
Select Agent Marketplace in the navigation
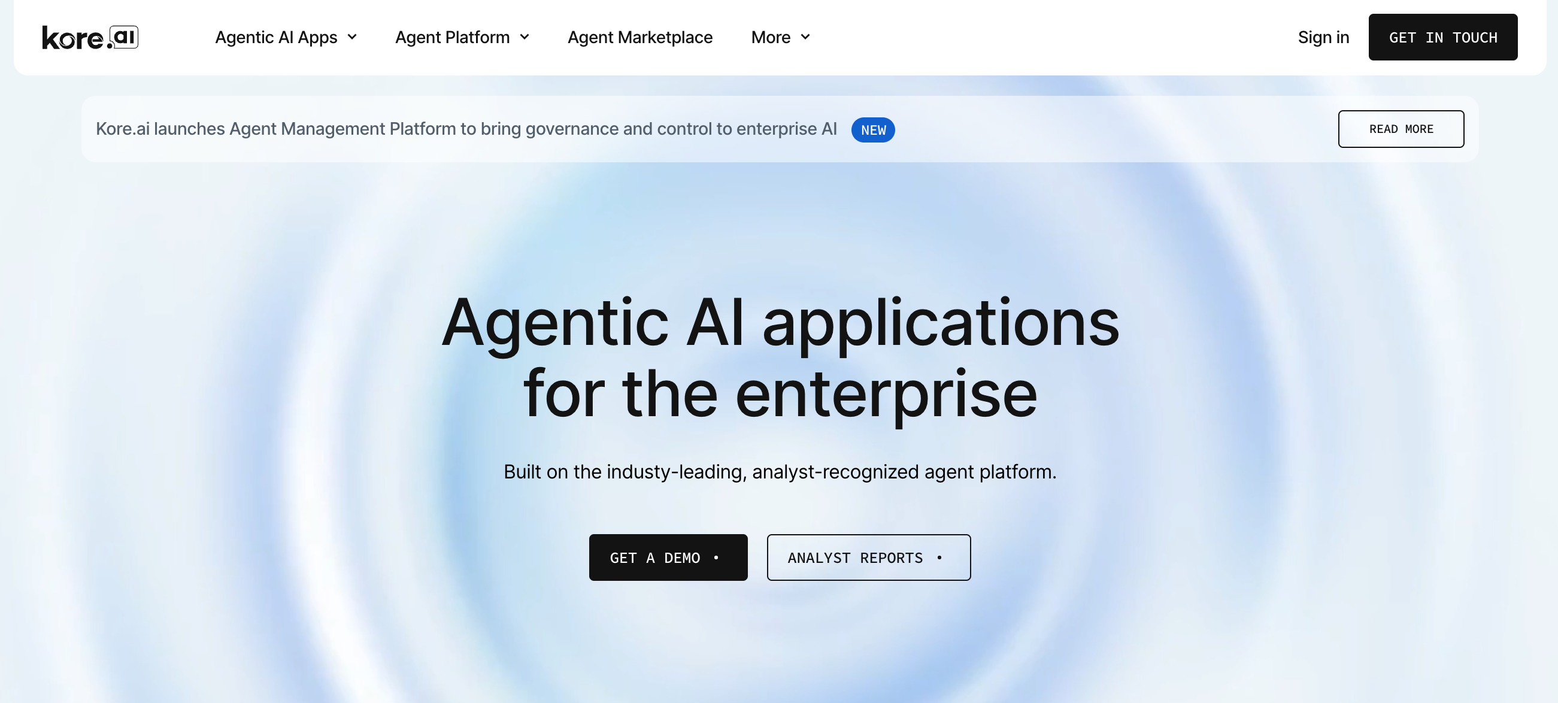pos(640,37)
